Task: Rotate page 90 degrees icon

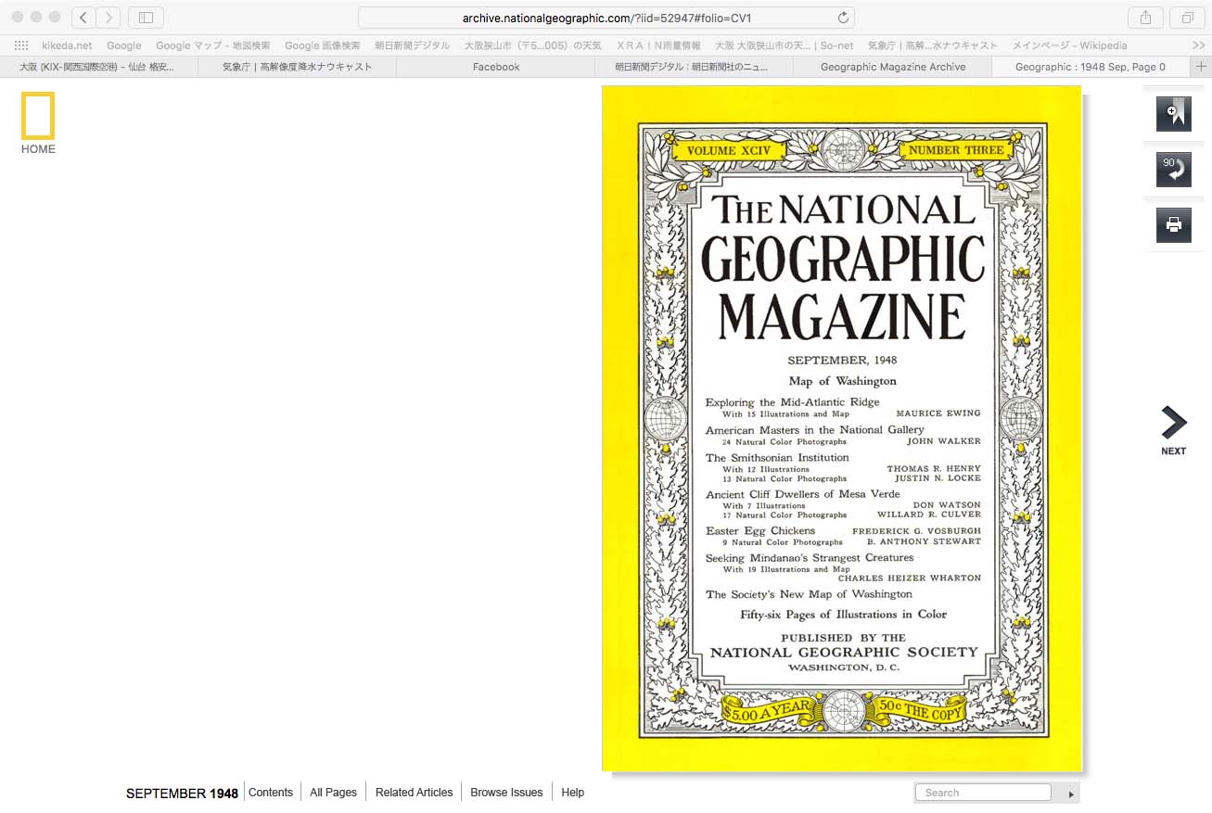Action: (1173, 170)
